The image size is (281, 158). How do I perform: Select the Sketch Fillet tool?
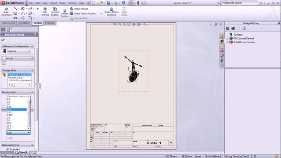point(30,18)
